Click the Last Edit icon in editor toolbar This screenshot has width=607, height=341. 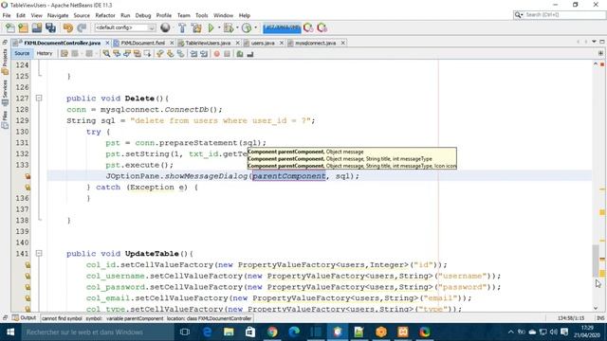pyautogui.click(x=64, y=54)
